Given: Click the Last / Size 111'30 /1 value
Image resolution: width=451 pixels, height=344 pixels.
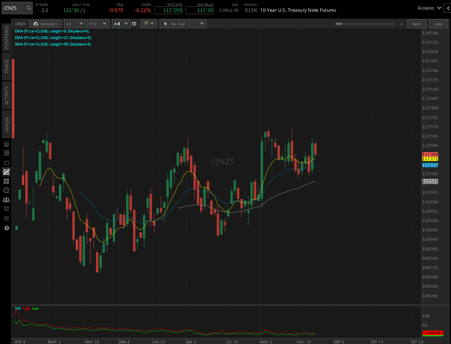Looking at the screenshot, I should (x=74, y=10).
